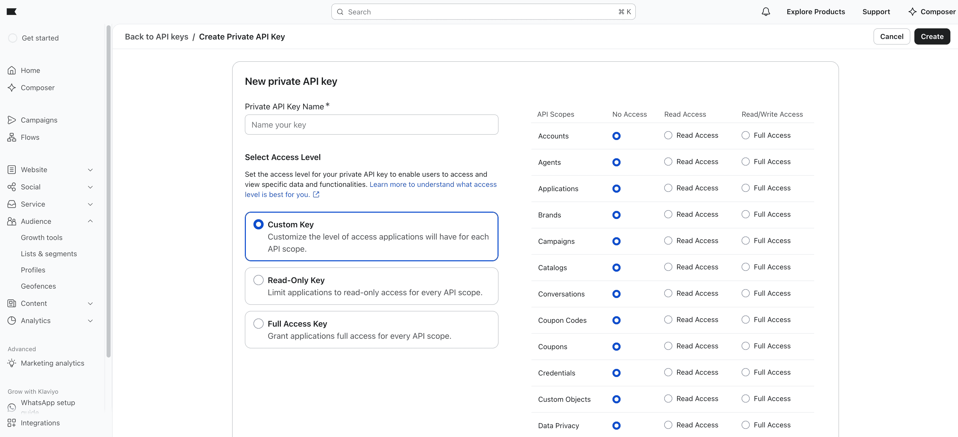
Task: Click the Analytics pie chart icon
Action: point(12,321)
